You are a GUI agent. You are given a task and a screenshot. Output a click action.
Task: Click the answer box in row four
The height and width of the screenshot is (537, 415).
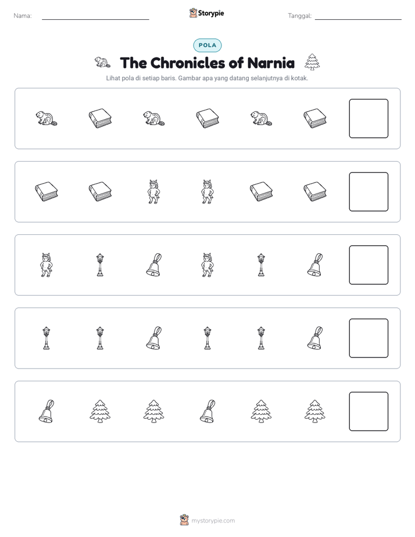[369, 338]
